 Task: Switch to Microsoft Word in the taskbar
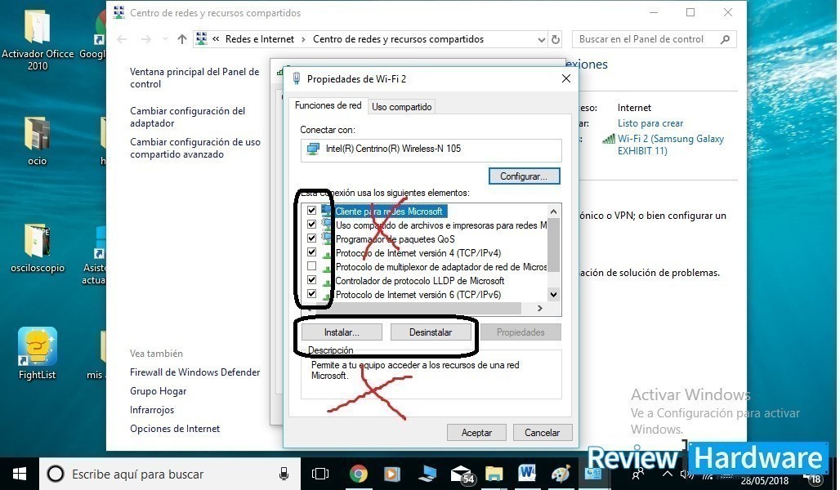point(527,473)
